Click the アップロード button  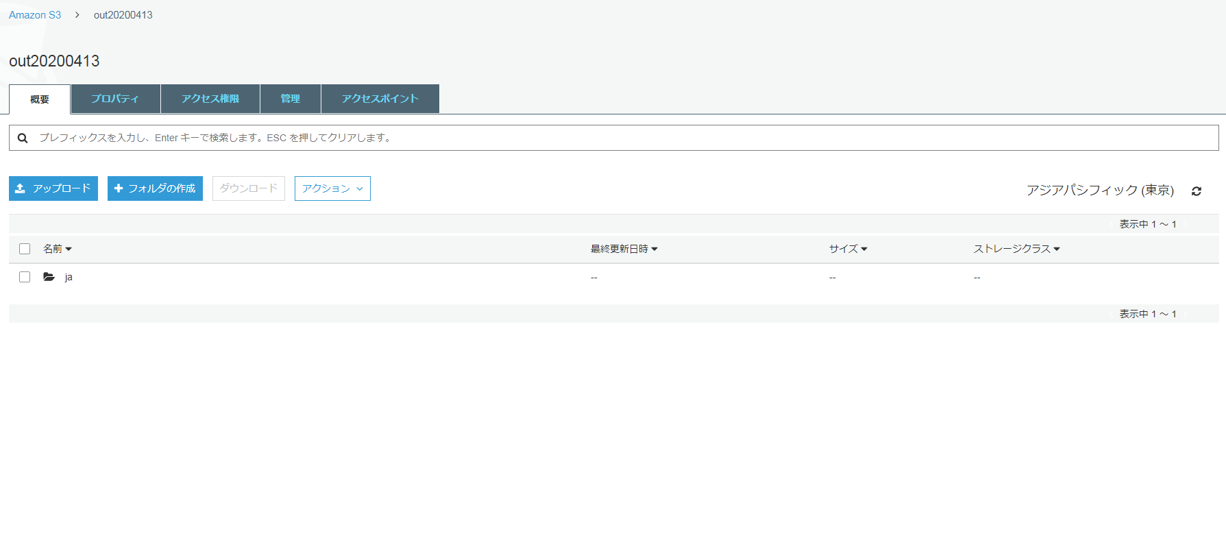coord(53,188)
